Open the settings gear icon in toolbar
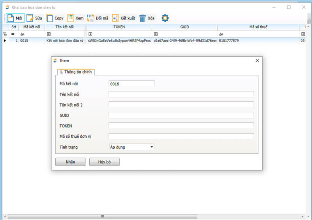 pos(165,18)
